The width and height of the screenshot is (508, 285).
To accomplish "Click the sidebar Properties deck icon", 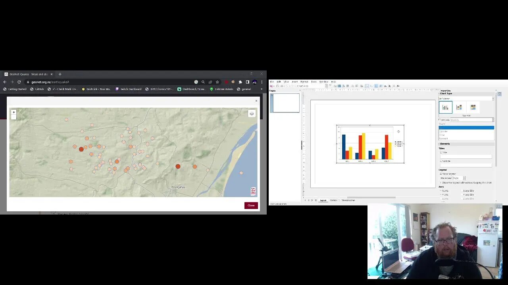I will (499, 94).
